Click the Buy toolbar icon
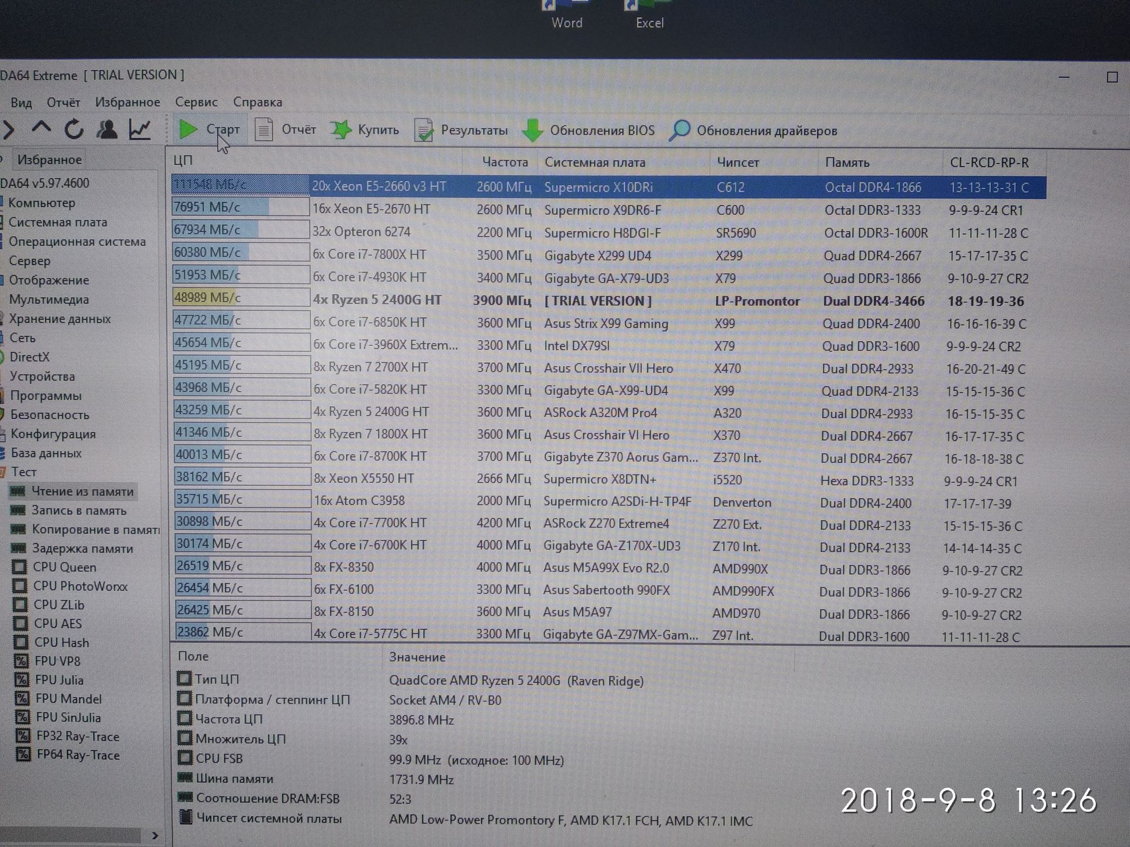This screenshot has width=1130, height=847. point(341,130)
